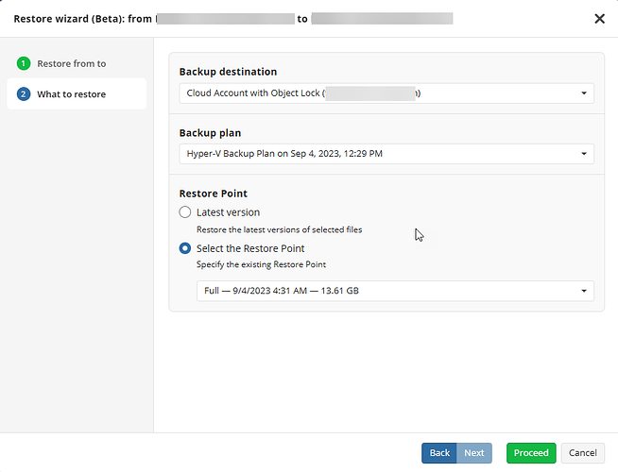Enable the 'Select the Restore Point' radio button
The image size is (618, 472).
tap(185, 248)
